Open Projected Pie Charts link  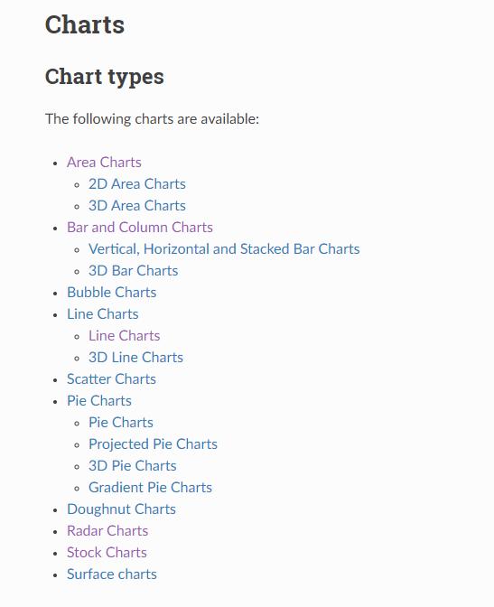[153, 444]
